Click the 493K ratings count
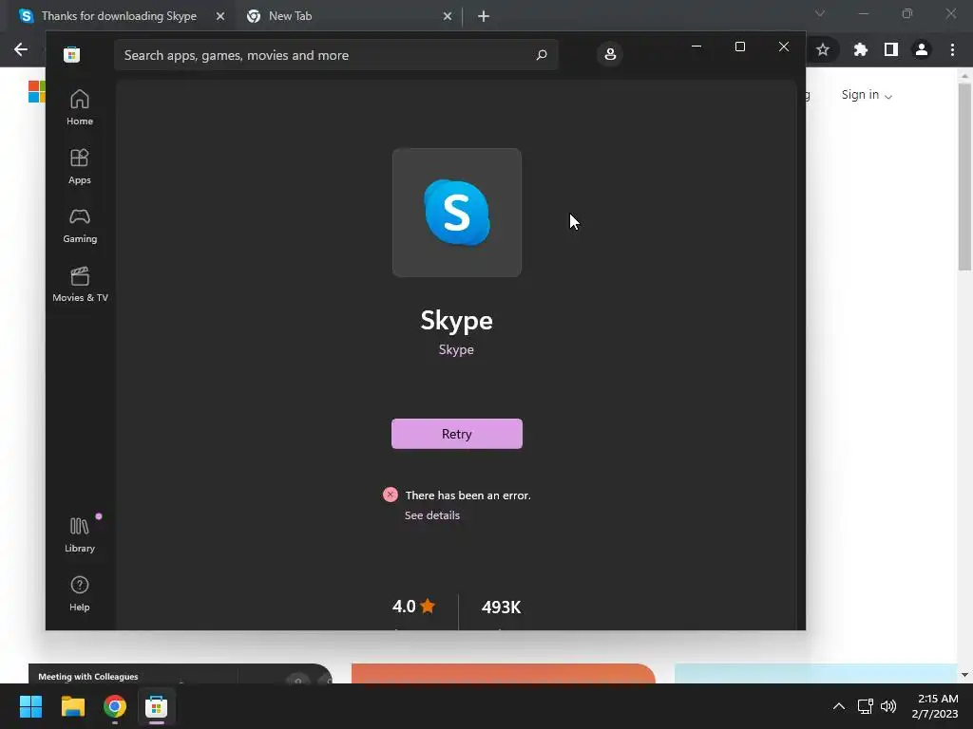The image size is (973, 729). click(502, 607)
